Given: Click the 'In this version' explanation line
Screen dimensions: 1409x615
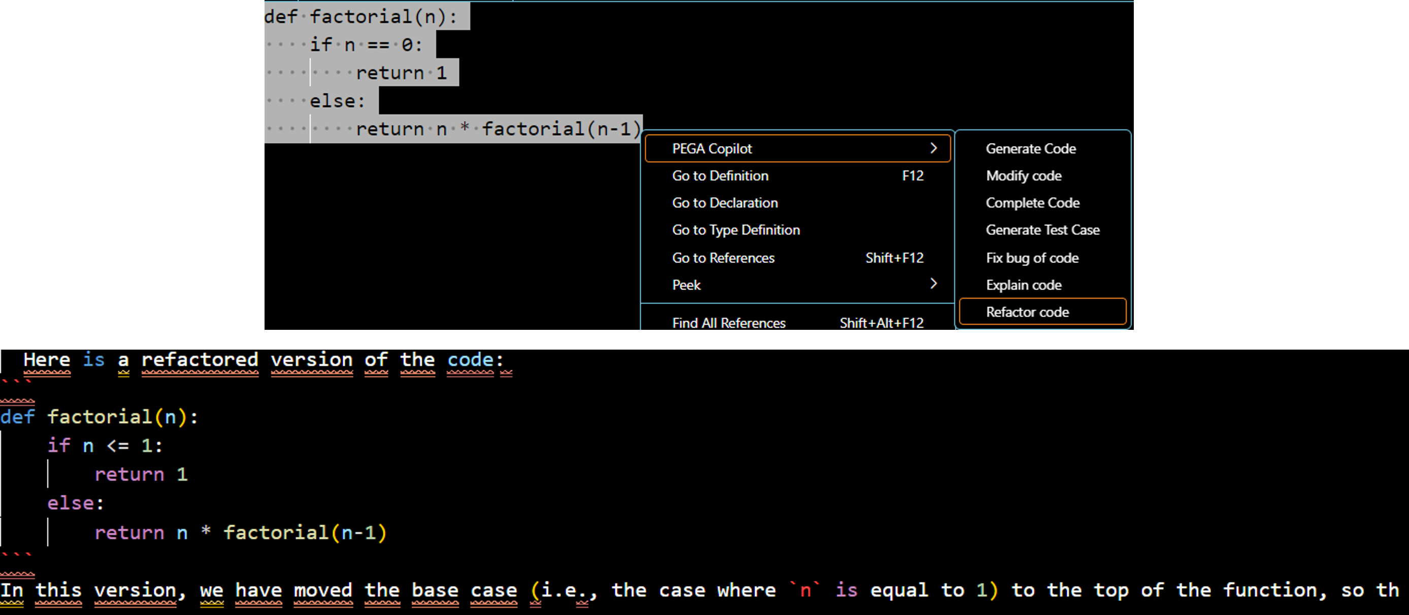Looking at the screenshot, I should pyautogui.click(x=700, y=591).
